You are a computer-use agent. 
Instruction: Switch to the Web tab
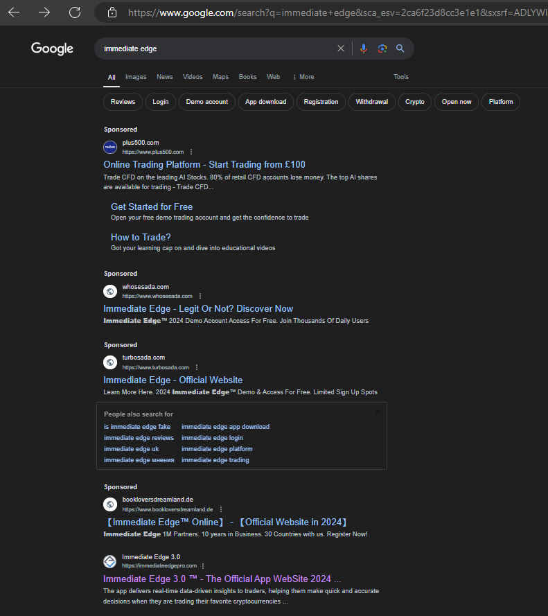[x=274, y=77]
